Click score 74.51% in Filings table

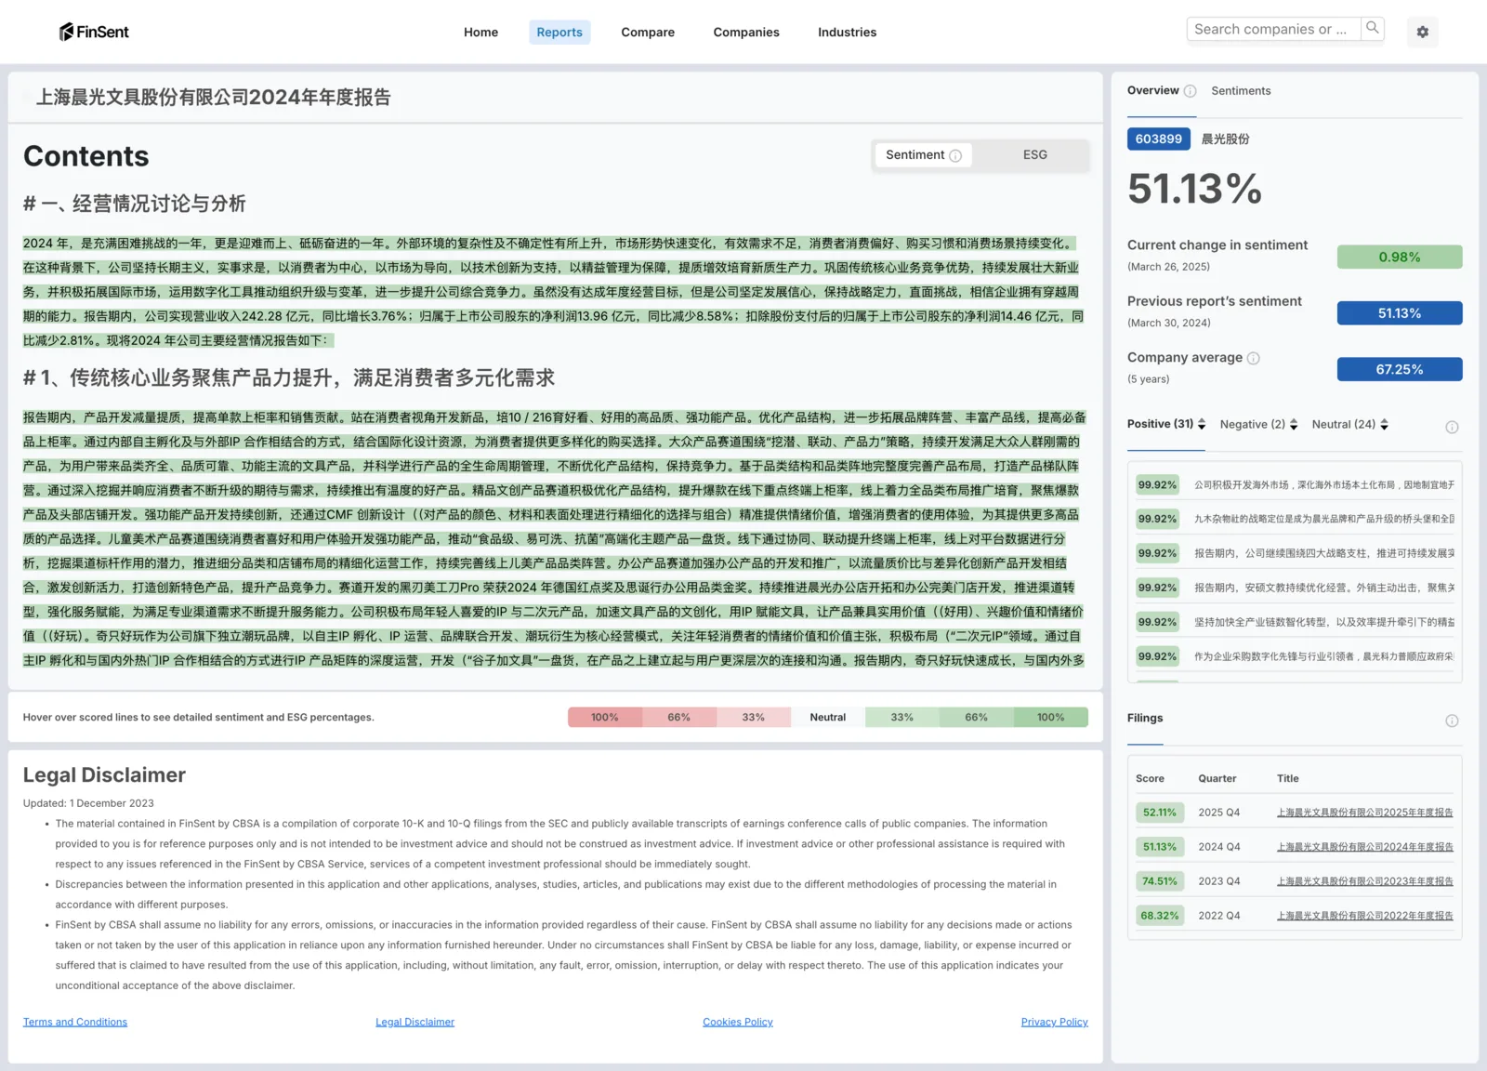pos(1160,881)
